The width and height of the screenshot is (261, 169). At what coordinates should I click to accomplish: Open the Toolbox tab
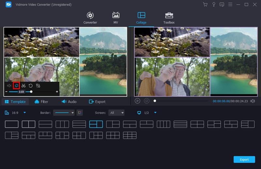point(169,18)
